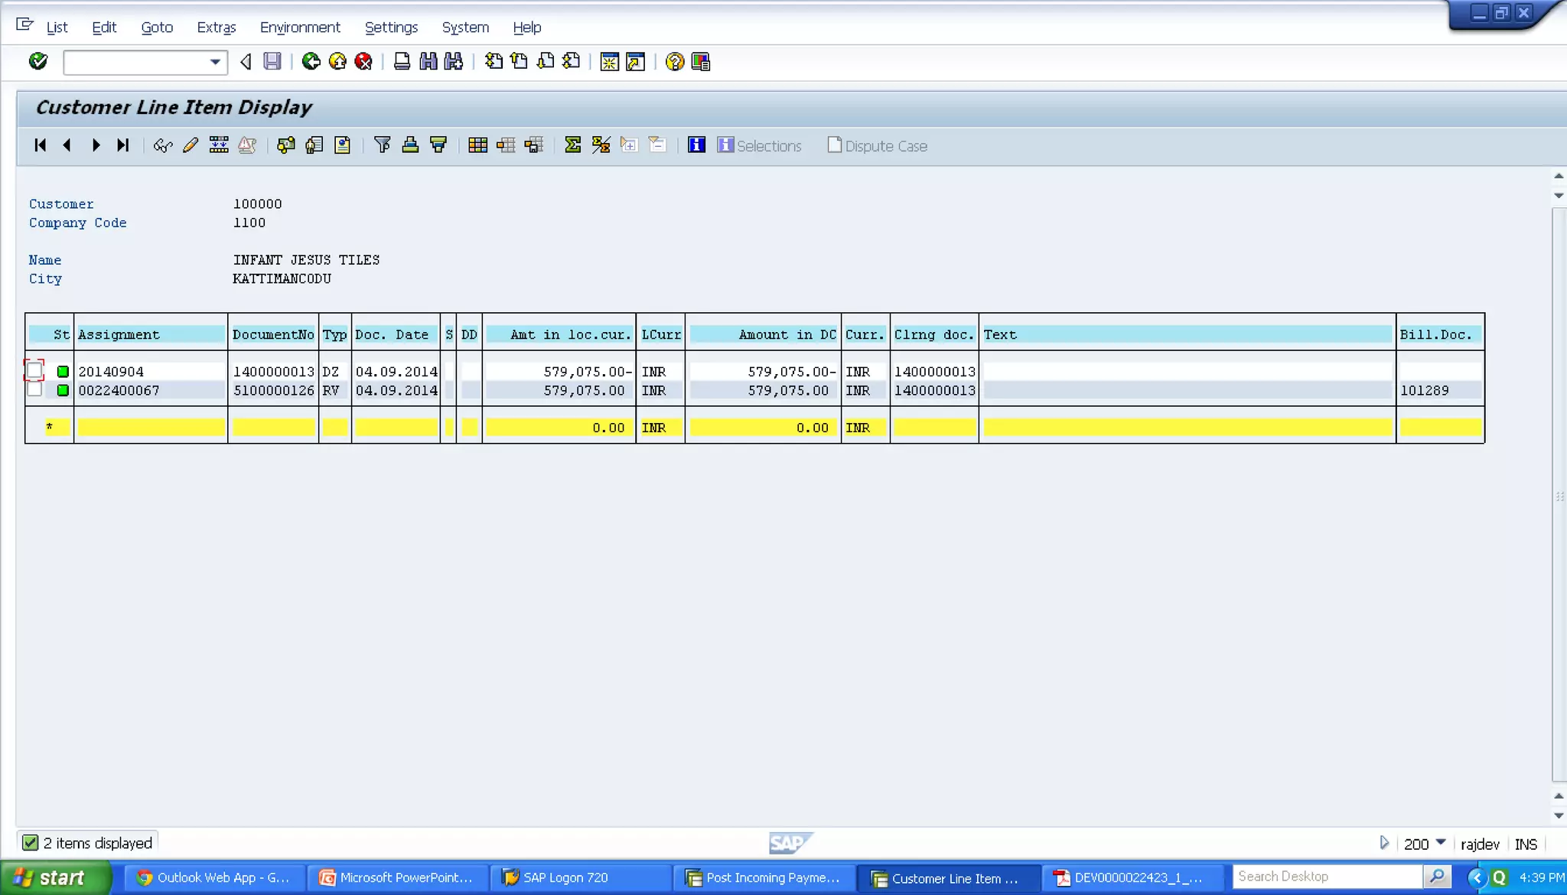1567x895 pixels.
Task: Click the Sort Ascending icon
Action: (410, 145)
